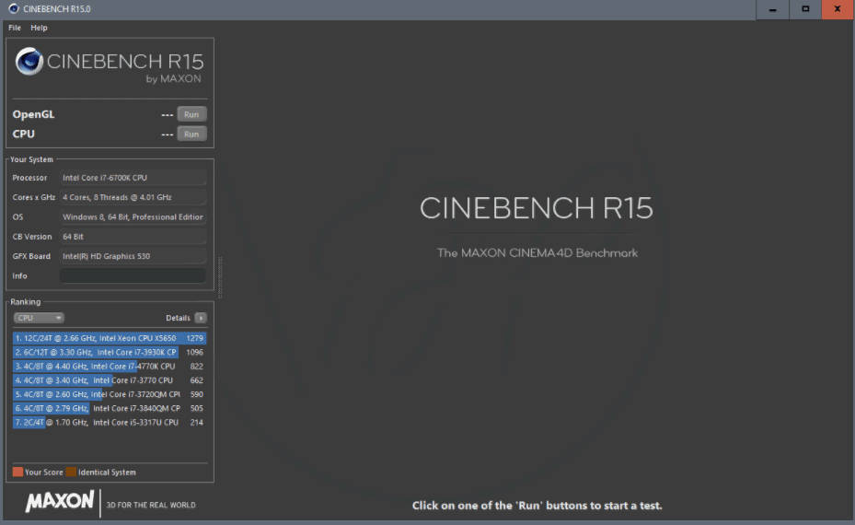Click the brown Identical System color swatch
This screenshot has height=525, width=855.
click(x=71, y=472)
